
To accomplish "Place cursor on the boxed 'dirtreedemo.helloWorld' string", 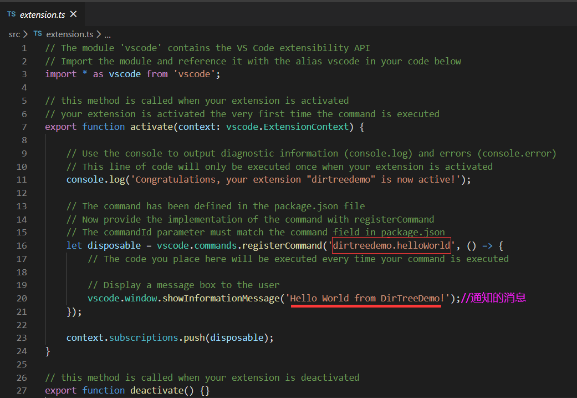I will pos(391,245).
